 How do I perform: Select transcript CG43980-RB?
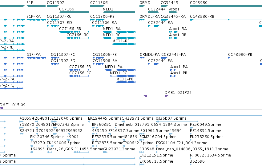[226, 20]
